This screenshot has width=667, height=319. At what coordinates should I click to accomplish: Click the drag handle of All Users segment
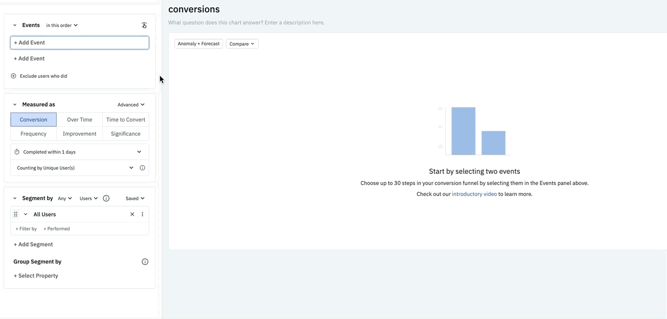(16, 215)
